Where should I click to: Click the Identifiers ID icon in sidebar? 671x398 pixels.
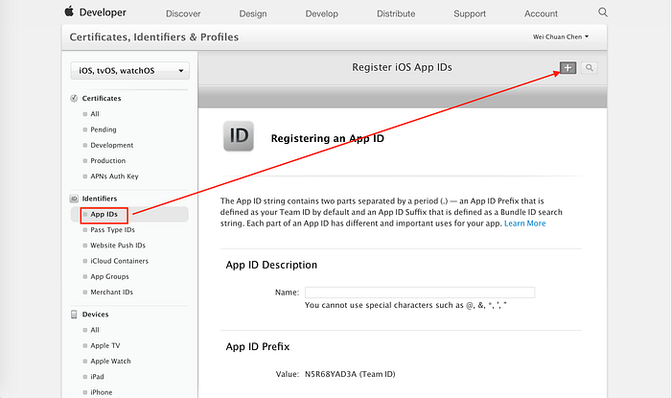tap(74, 199)
